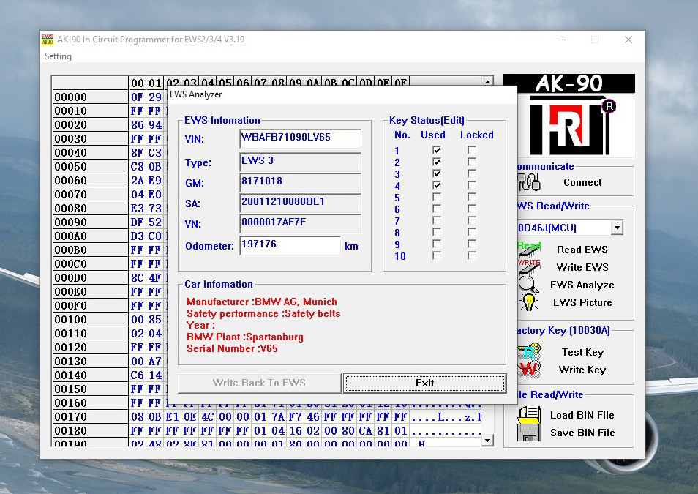Click the Read EWS chip icon
The width and height of the screenshot is (698, 494).
tap(529, 249)
